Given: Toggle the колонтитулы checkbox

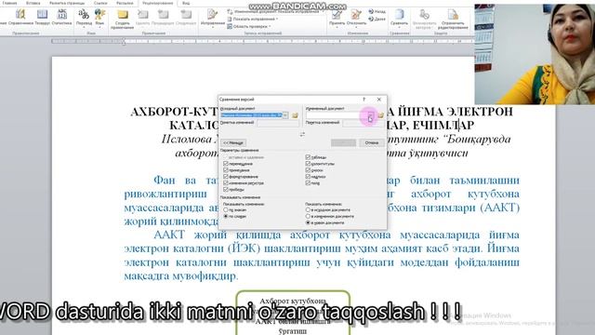Looking at the screenshot, I should (308, 164).
